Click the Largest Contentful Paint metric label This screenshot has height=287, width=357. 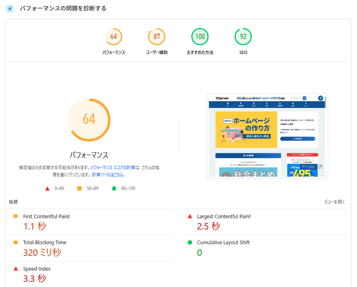(x=224, y=217)
